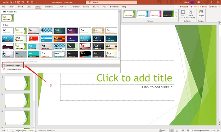
Task: Collapse the ribbon
Action: (219, 21)
